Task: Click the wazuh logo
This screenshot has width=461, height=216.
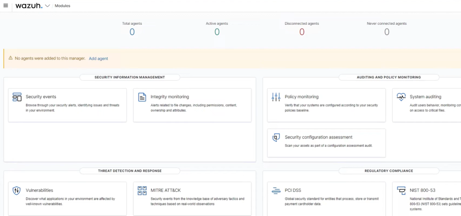Action: click(x=29, y=6)
